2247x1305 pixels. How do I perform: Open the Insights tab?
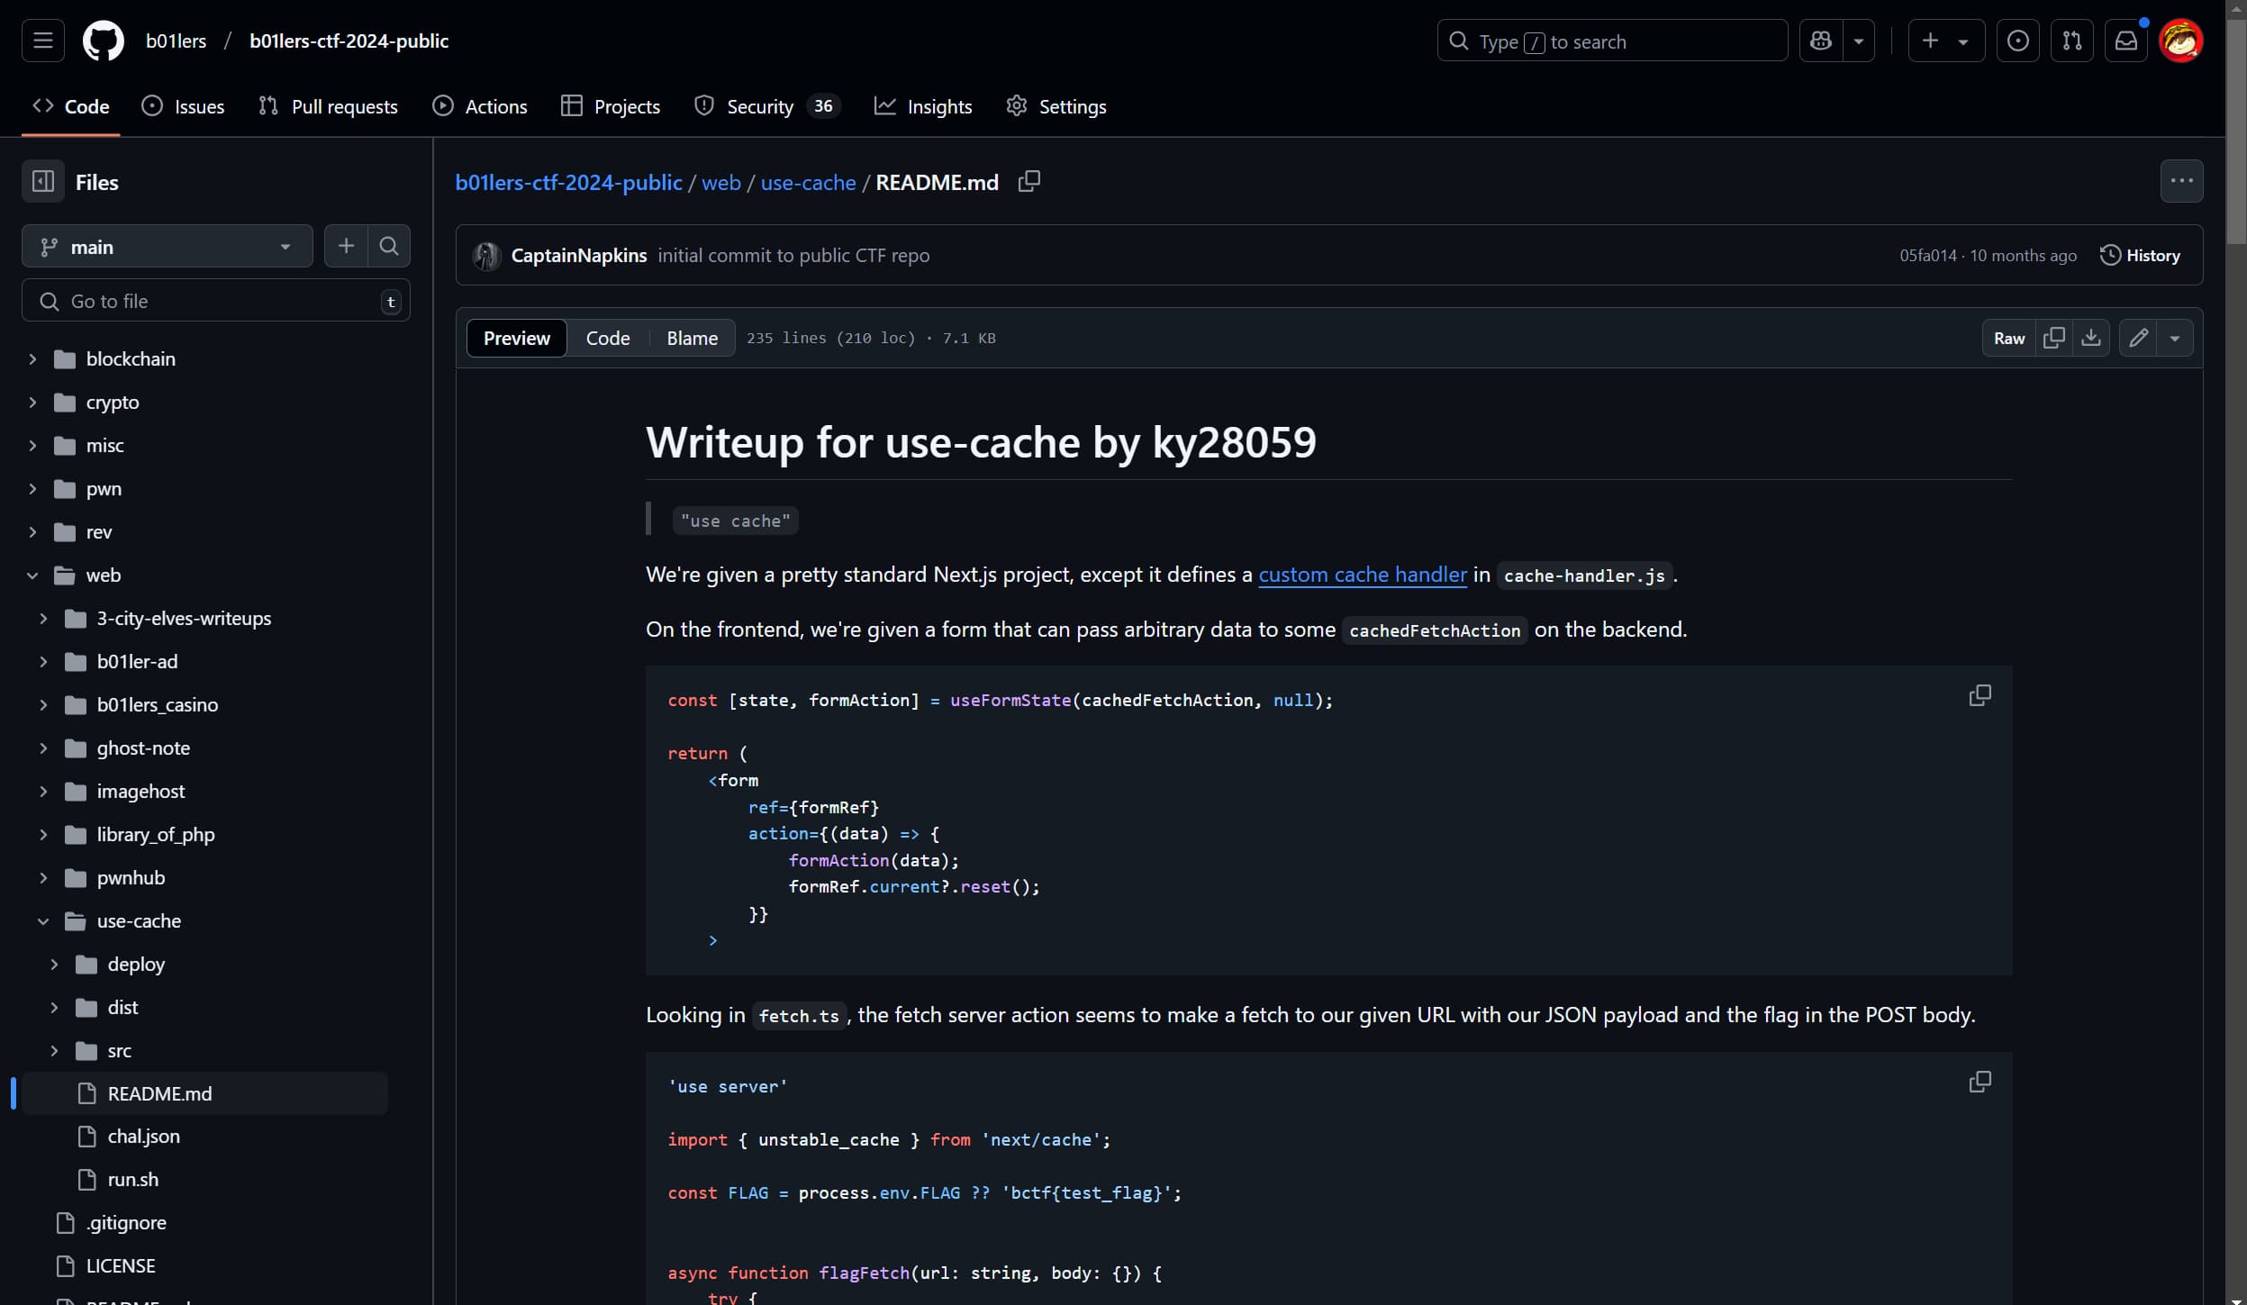[x=923, y=106]
